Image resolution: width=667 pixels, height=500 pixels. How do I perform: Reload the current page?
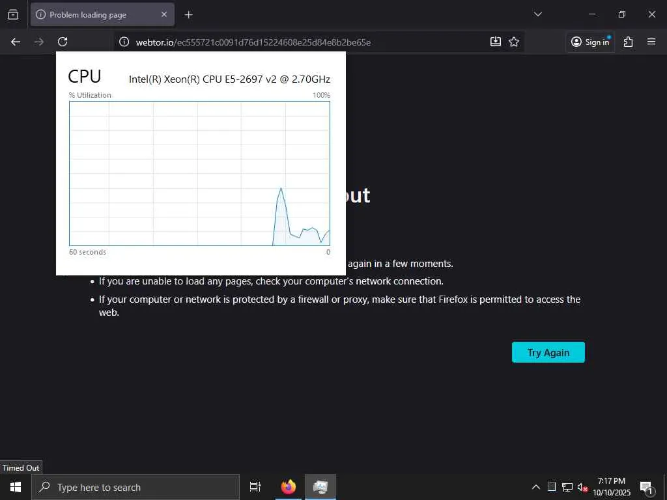[x=63, y=42]
